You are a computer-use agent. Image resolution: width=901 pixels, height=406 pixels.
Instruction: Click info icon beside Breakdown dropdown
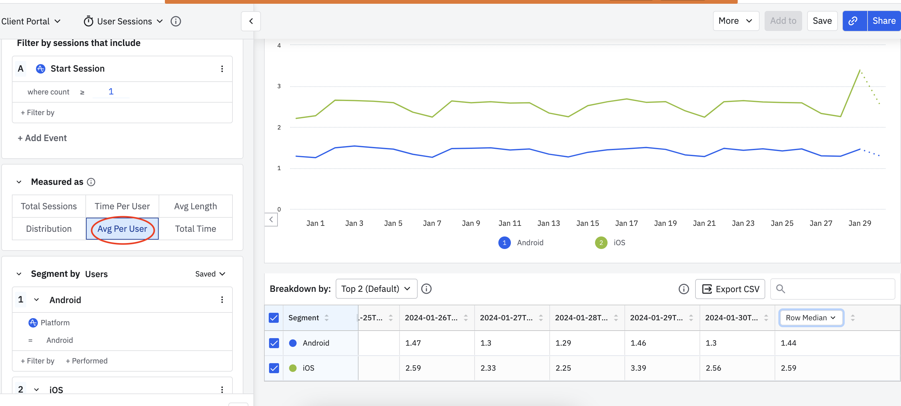[x=426, y=289]
